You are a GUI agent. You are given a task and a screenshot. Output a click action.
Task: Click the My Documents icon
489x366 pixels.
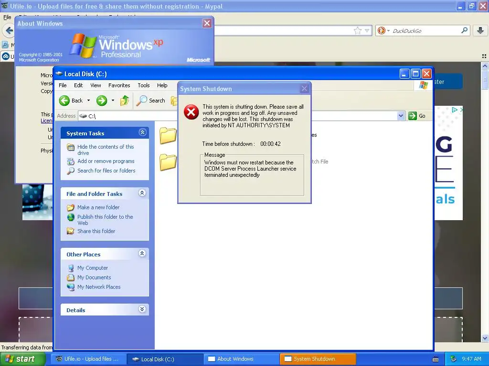tap(71, 277)
